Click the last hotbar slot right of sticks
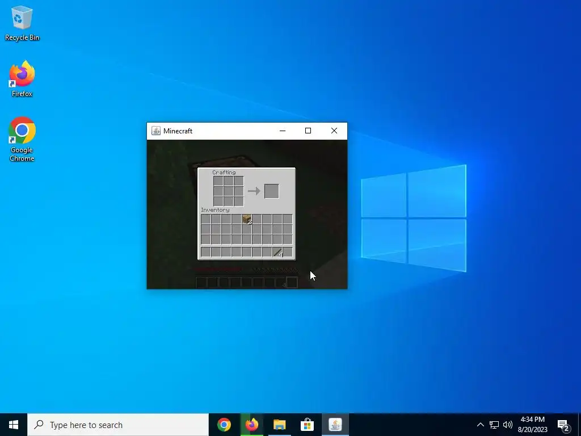 pyautogui.click(x=288, y=253)
